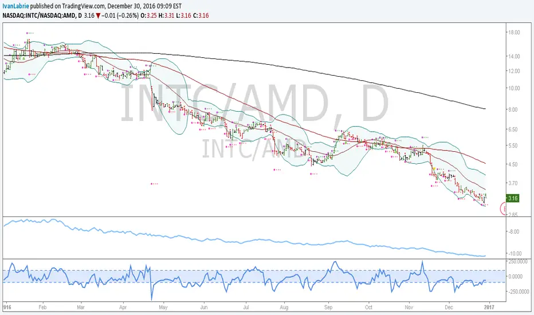Click the 2017 label on the time axis
Image resolution: width=534 pixels, height=315 pixels.
pyautogui.click(x=488, y=307)
